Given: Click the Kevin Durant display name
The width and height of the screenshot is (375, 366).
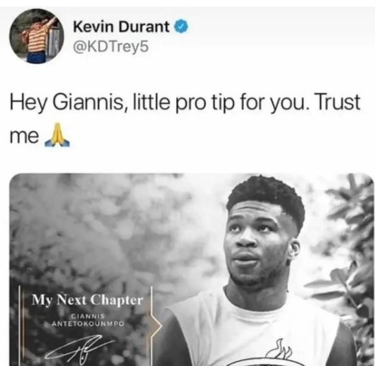Looking at the screenshot, I should coord(121,26).
